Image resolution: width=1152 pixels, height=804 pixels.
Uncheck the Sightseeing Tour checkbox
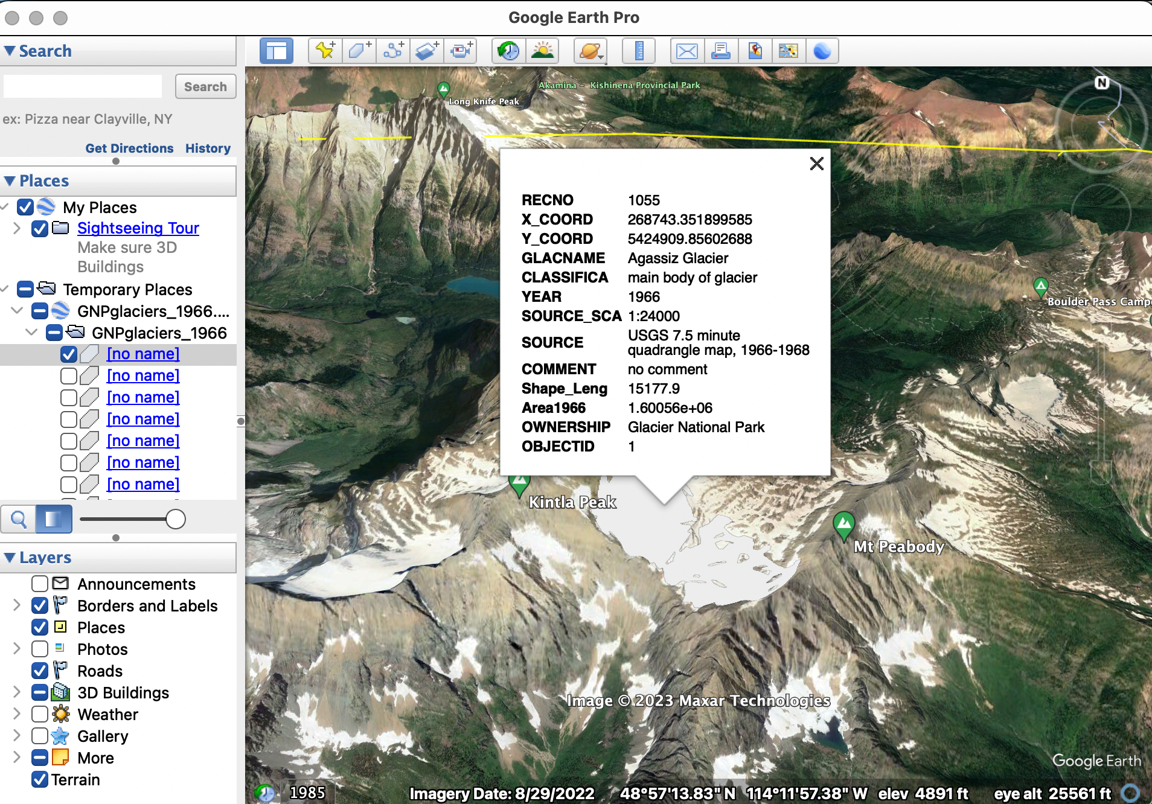click(x=40, y=229)
